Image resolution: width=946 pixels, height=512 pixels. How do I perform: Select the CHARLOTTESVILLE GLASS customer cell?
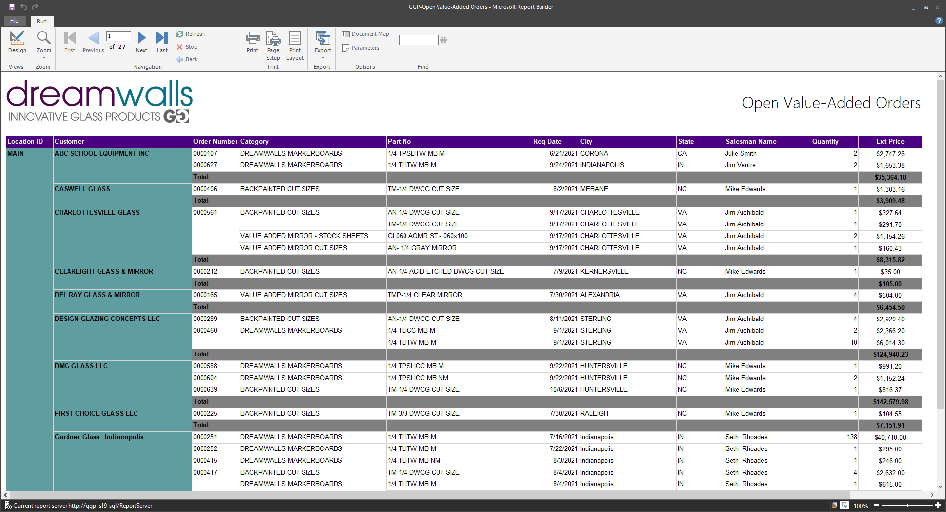pyautogui.click(x=122, y=236)
